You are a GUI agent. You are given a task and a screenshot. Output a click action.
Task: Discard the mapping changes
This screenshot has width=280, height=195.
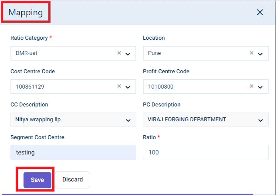72,180
